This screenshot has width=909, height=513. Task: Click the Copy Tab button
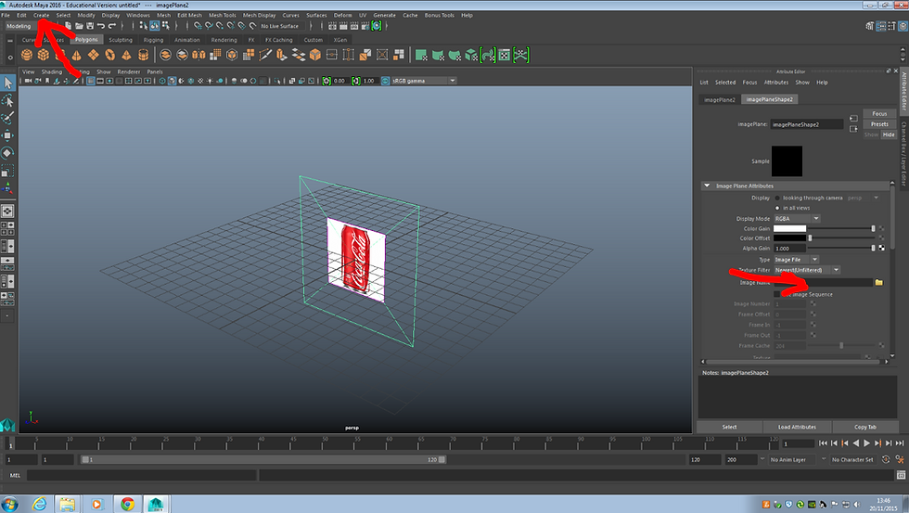tap(864, 428)
